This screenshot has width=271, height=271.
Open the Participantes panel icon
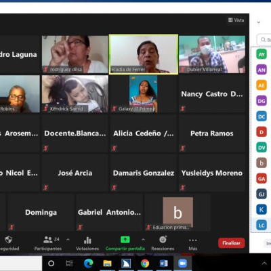coord(48,240)
